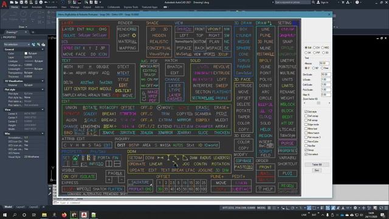Click the PURGE command in the menu

(287, 144)
